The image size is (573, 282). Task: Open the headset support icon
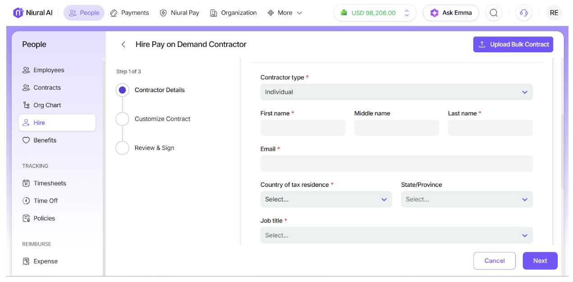point(524,13)
